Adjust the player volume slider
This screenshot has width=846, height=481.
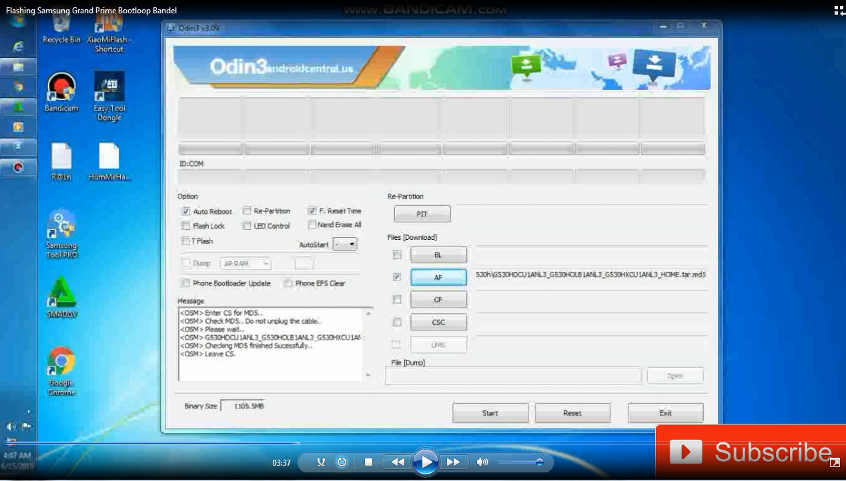[x=520, y=462]
